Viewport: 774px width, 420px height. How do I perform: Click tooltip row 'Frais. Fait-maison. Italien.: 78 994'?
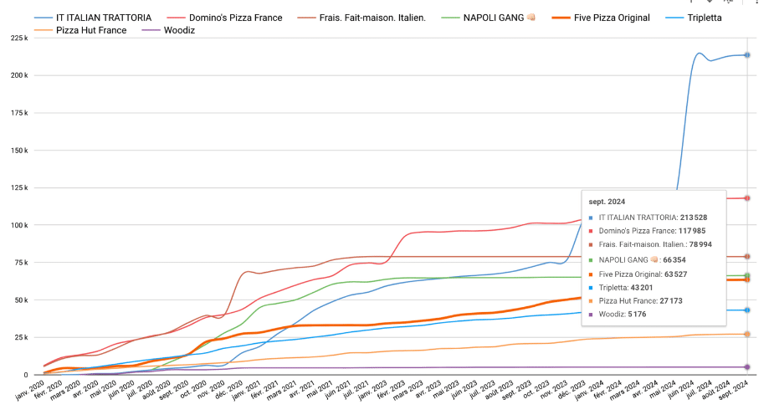coord(650,244)
